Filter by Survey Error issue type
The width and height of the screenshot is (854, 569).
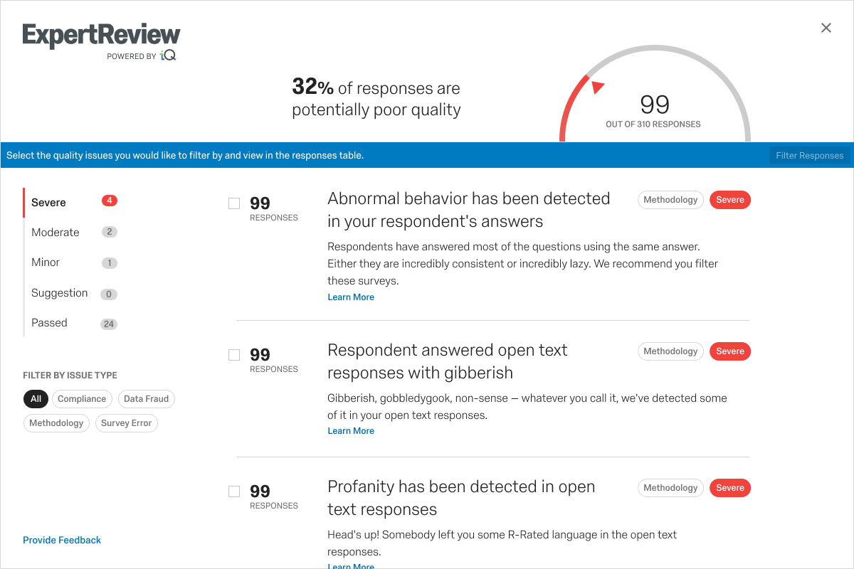coord(126,423)
